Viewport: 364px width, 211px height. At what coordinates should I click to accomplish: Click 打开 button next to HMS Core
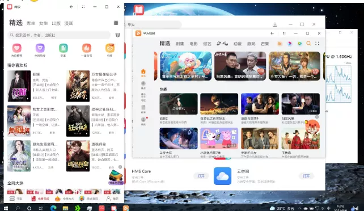[x=201, y=176]
